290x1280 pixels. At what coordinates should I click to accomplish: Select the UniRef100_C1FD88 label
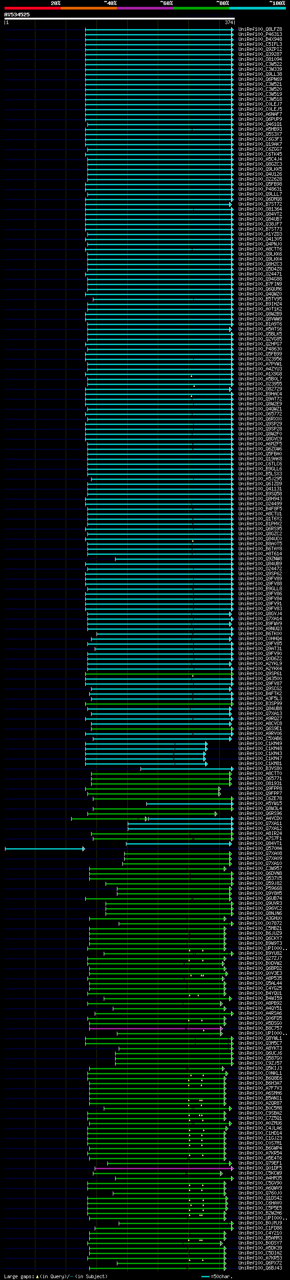260,1228
